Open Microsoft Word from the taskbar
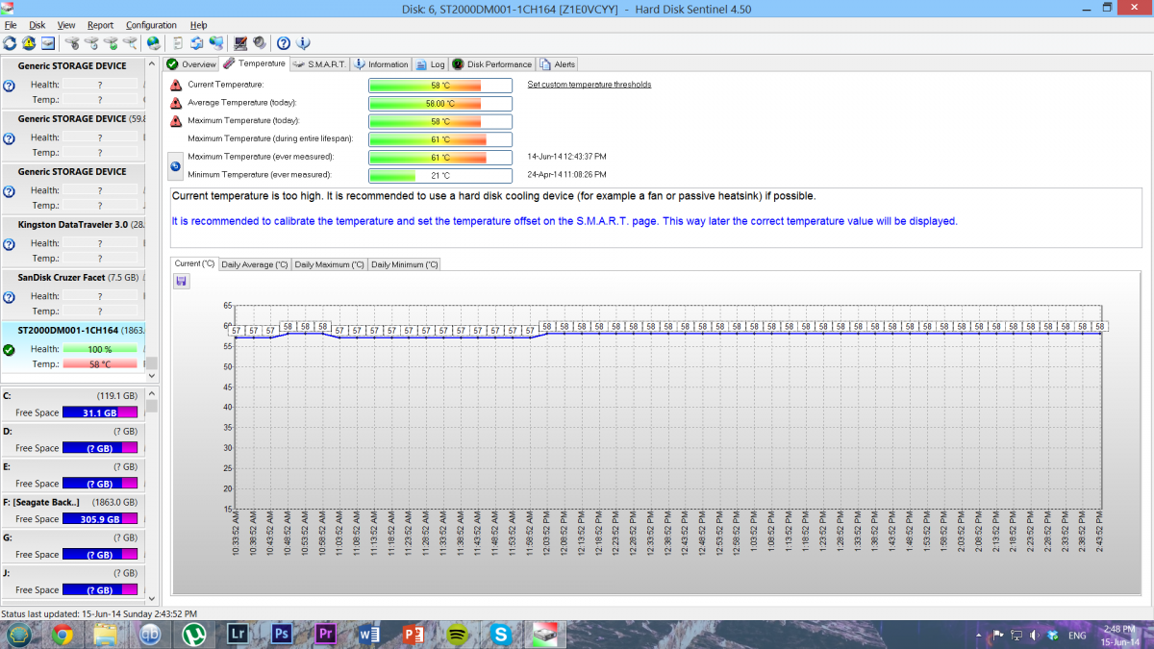The height and width of the screenshot is (649, 1154). pos(369,635)
